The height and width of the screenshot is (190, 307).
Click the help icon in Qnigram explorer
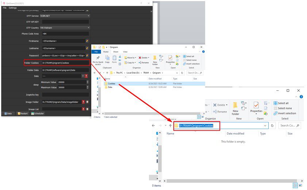(203, 52)
